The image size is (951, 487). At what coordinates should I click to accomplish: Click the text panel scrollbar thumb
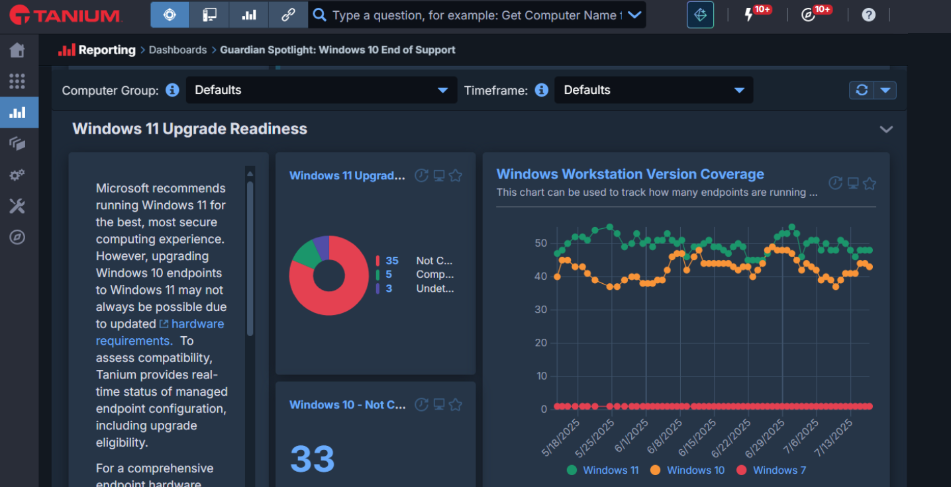tap(250, 258)
